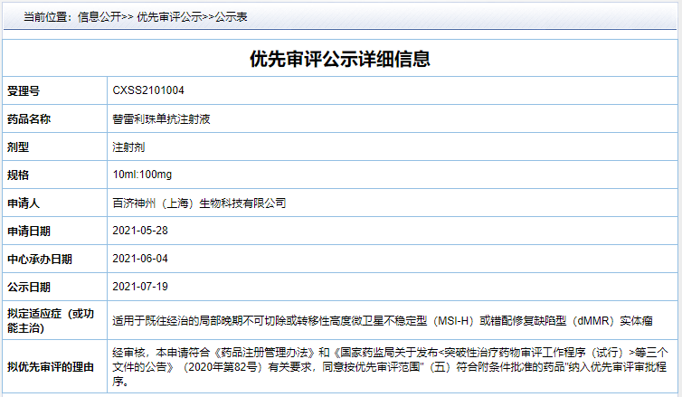Click the 当前位置 breadcrumb label
The image size is (682, 397).
47,17
